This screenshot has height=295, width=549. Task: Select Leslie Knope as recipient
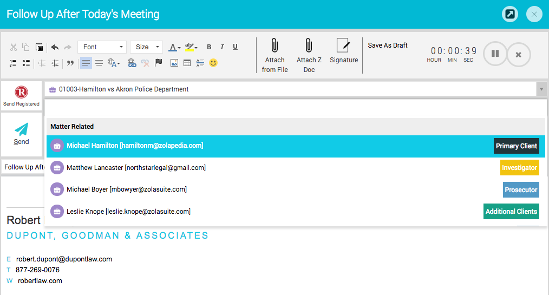pyautogui.click(x=296, y=211)
